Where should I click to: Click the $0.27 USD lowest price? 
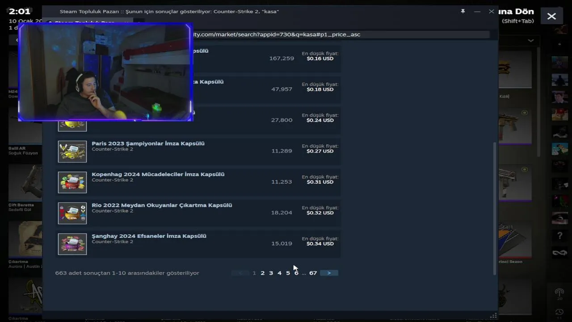point(320,151)
